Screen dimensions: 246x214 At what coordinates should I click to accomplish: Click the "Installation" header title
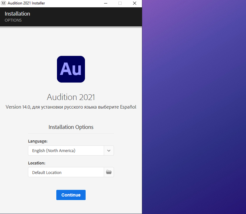coord(18,14)
